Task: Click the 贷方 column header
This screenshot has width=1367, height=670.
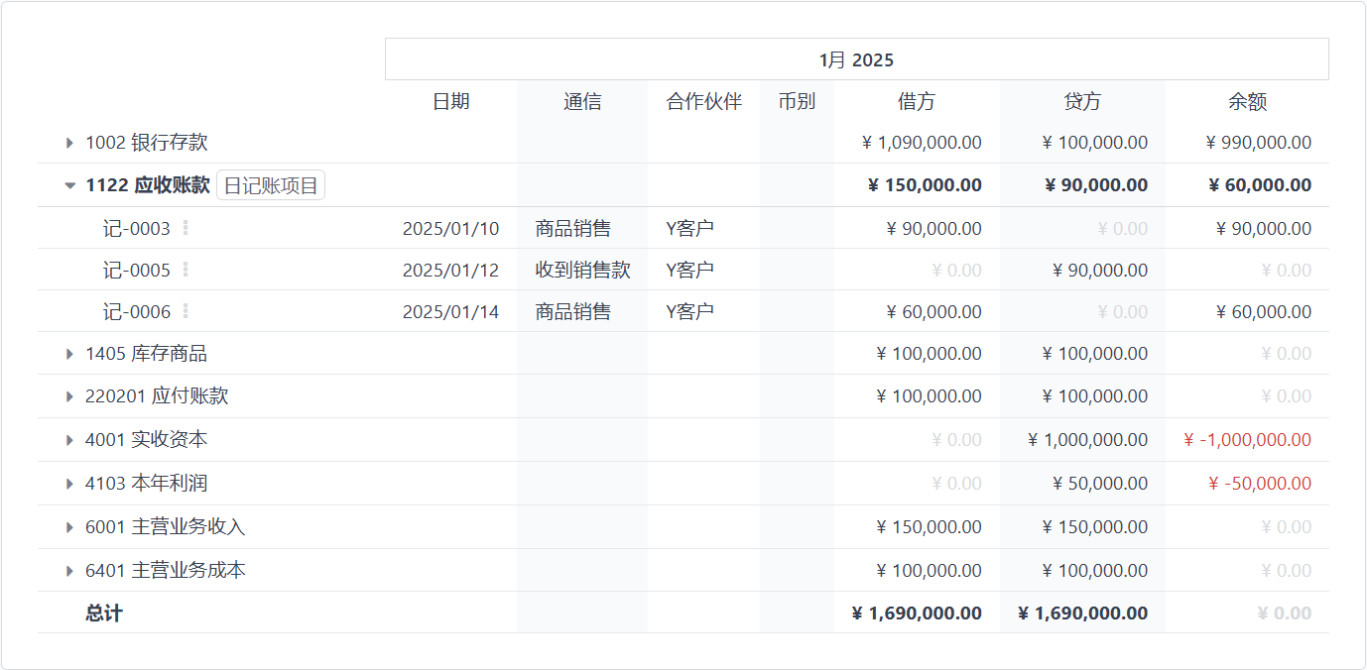Action: pos(1082,101)
